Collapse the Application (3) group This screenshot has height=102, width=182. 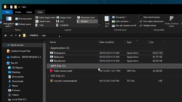(x=49, y=48)
